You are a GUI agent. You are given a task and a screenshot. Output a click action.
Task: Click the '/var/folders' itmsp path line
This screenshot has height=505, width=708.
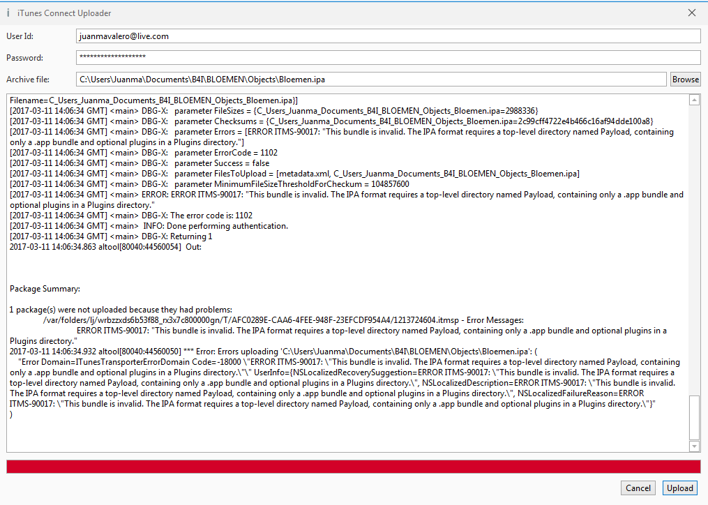click(x=283, y=319)
